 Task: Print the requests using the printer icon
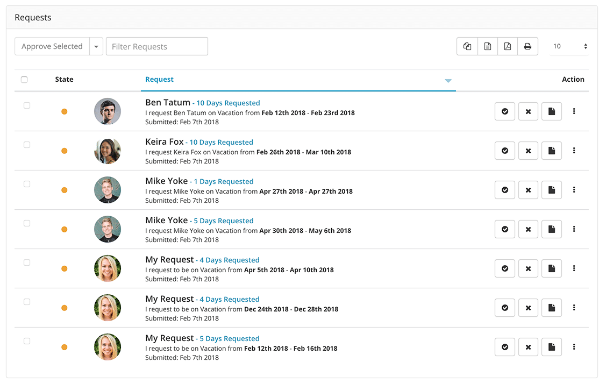pyautogui.click(x=527, y=46)
